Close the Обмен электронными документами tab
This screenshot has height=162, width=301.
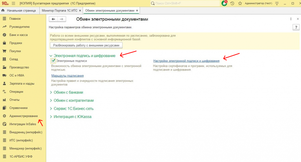click(137, 11)
